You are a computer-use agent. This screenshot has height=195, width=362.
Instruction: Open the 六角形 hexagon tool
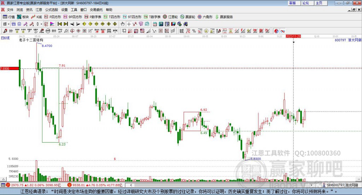click(205, 17)
